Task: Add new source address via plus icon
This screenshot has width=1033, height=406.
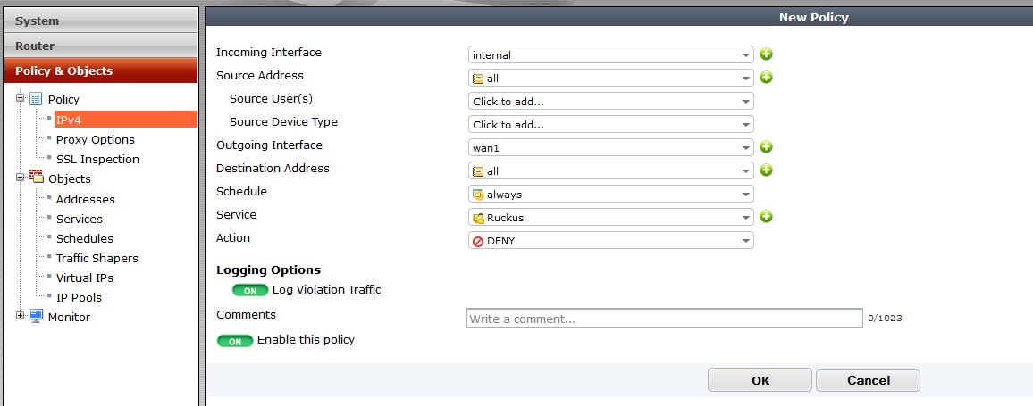Action: click(766, 78)
